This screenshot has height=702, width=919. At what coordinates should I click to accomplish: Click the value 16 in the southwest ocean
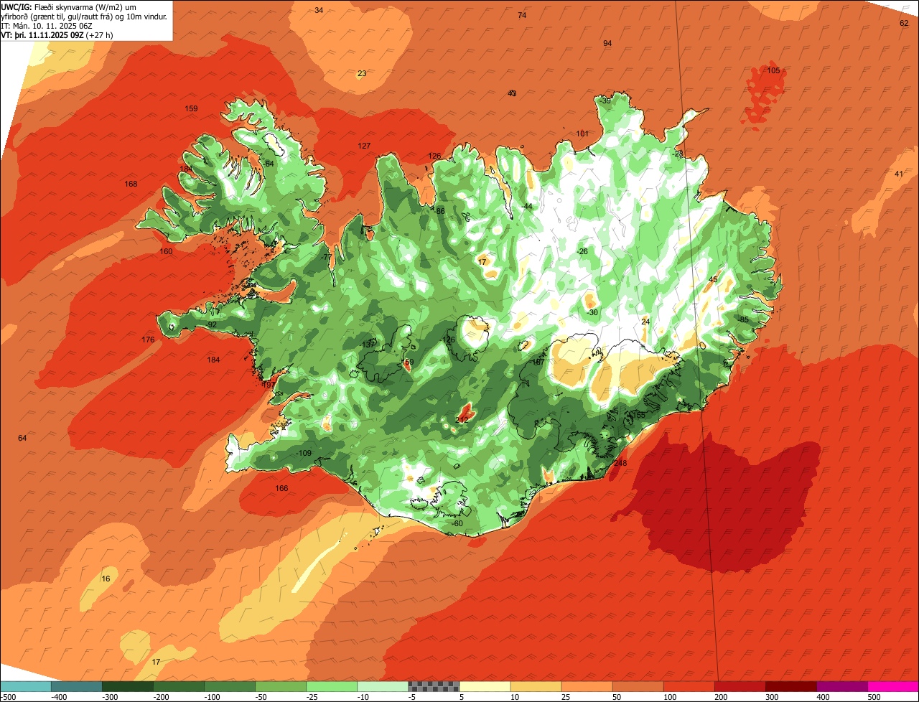106,579
